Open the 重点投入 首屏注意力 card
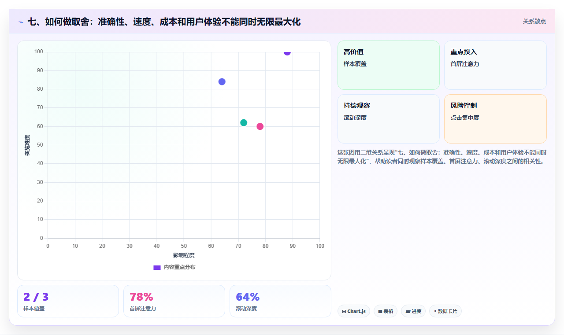The width and height of the screenshot is (564, 335). pyautogui.click(x=495, y=65)
